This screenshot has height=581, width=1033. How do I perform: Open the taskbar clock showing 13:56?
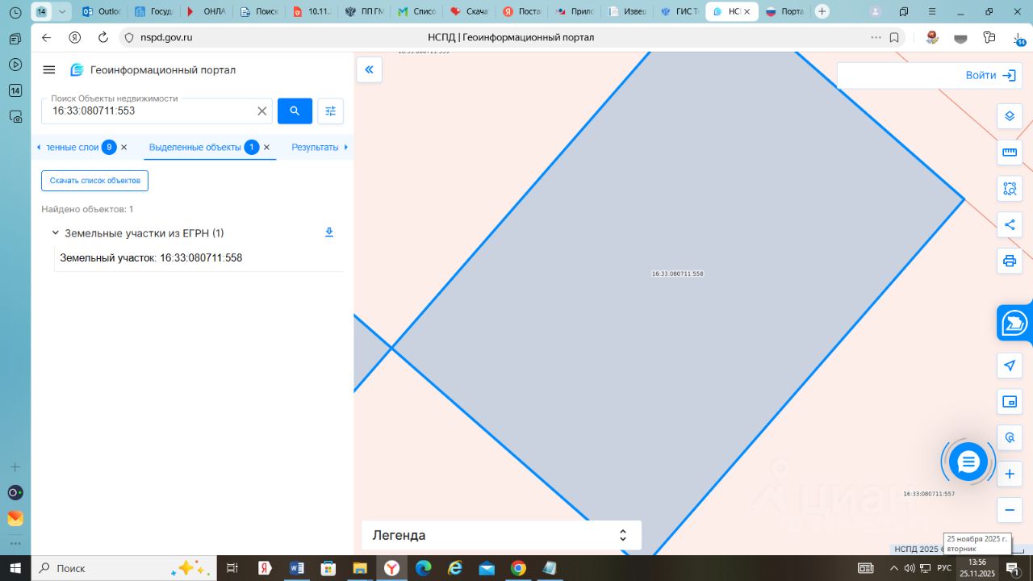pos(977,568)
